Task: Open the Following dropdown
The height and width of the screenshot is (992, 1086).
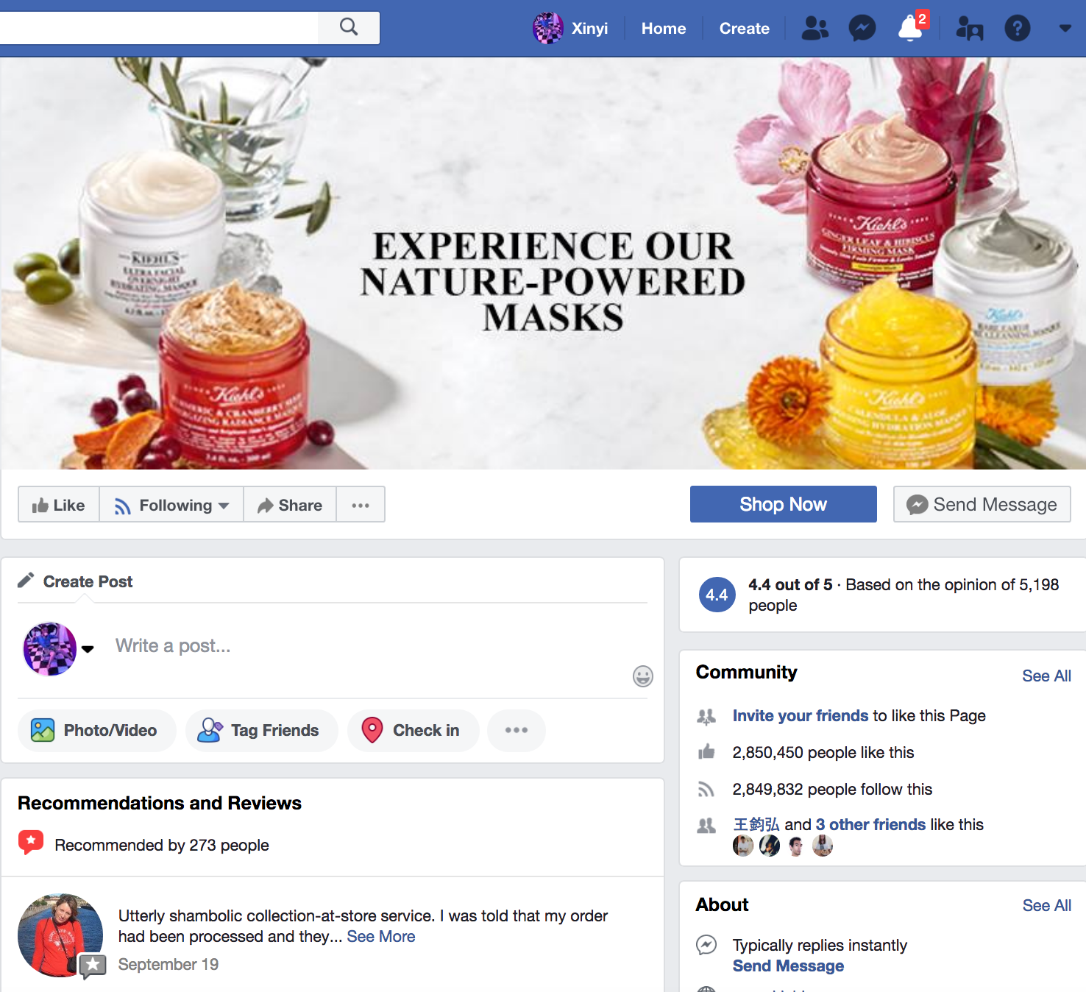Action: (171, 505)
